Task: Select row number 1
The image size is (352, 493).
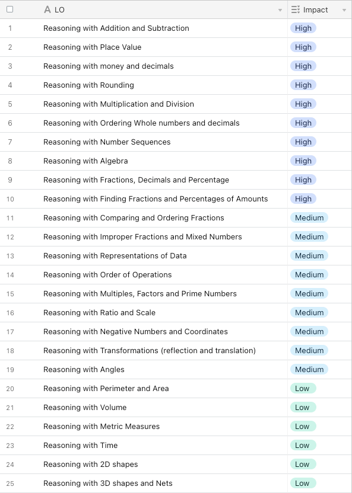Action: [x=10, y=28]
